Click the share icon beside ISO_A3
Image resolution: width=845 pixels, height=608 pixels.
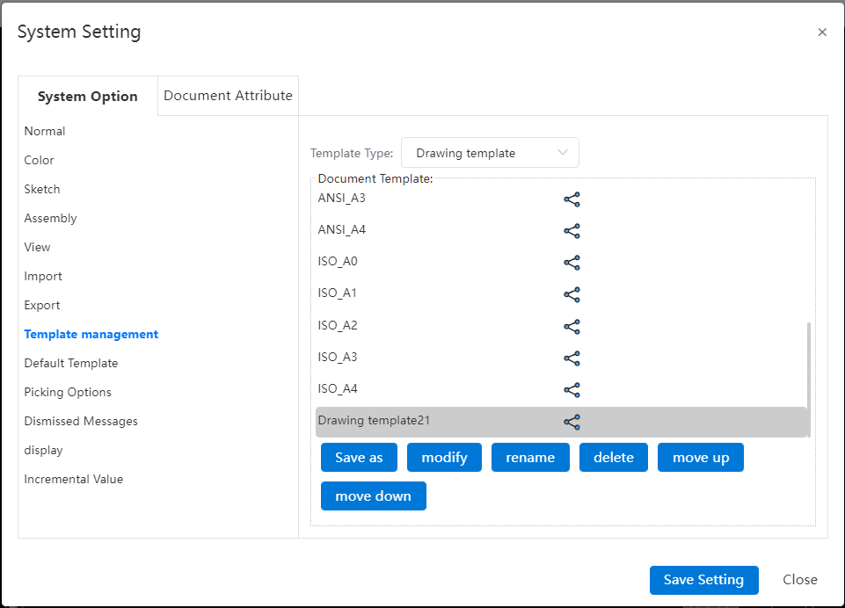pyautogui.click(x=572, y=358)
